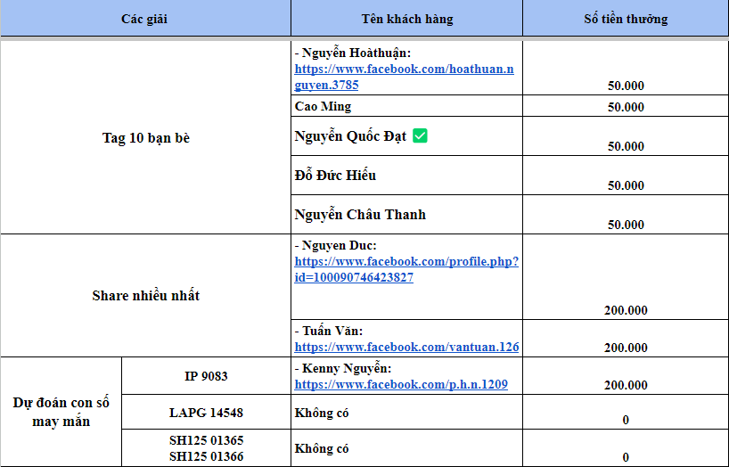This screenshot has height=467, width=729.
Task: Select the 200.000 prize in Kenny Nguyễn's row
Action: click(625, 385)
